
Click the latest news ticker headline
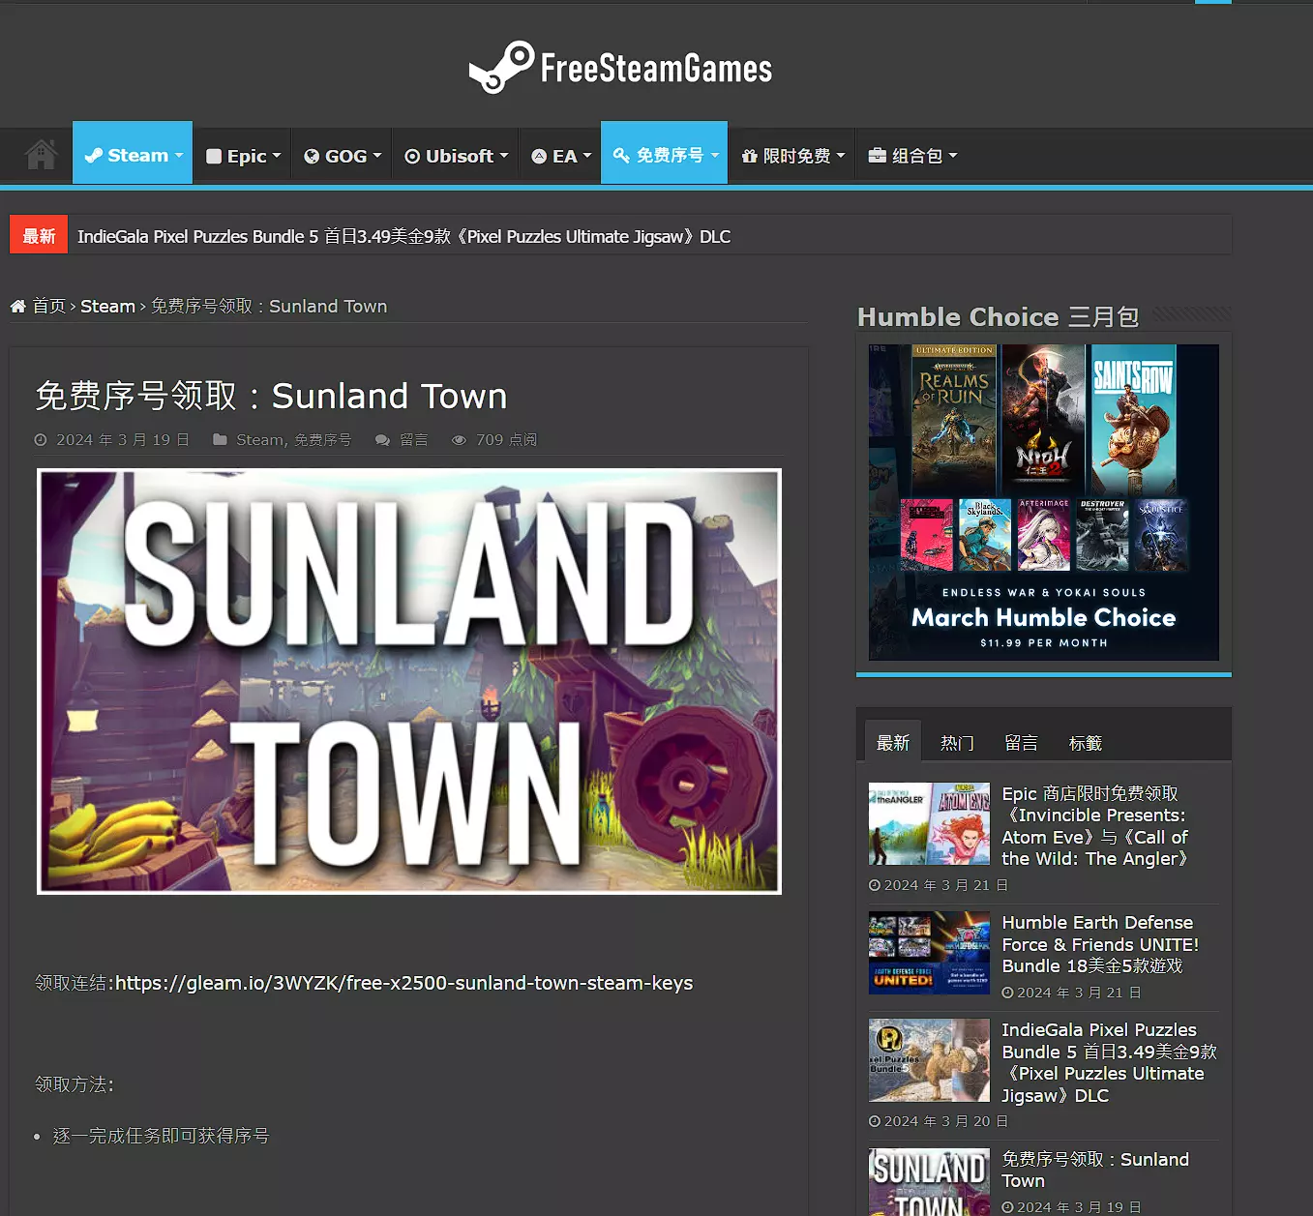403,237
